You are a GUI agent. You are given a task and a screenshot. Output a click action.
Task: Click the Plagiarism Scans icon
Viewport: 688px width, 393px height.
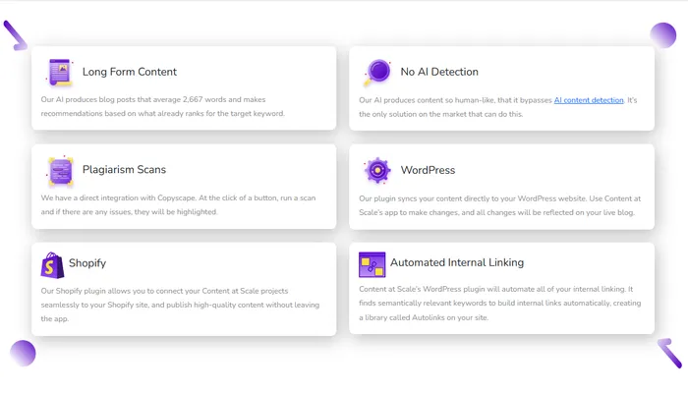[x=60, y=171]
